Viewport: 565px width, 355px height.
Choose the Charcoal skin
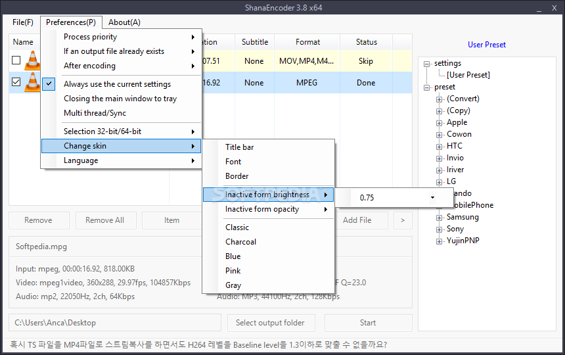click(240, 242)
